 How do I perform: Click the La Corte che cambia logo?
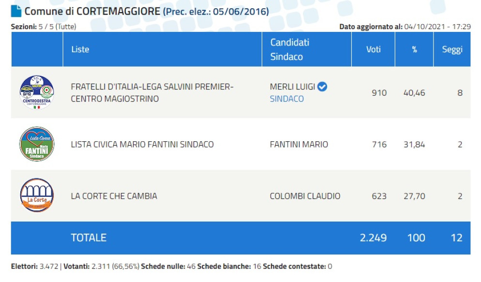tap(37, 195)
